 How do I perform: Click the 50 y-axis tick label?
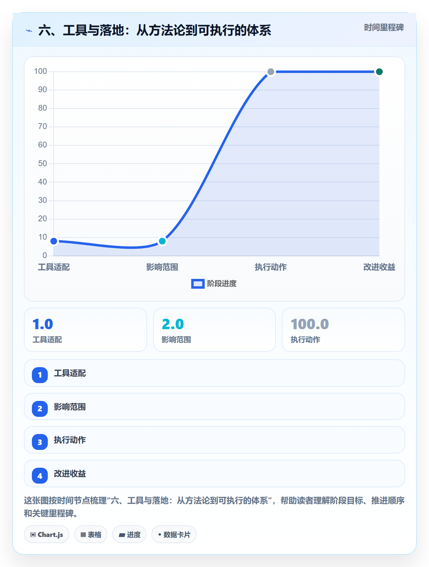(43, 163)
